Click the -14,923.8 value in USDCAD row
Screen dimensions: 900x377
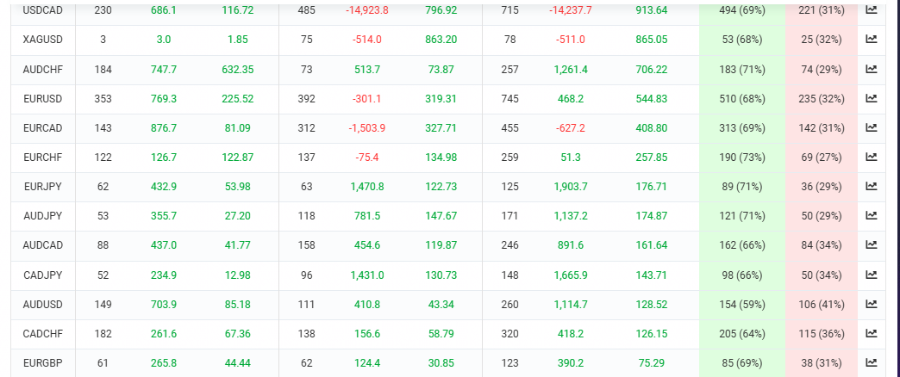tap(366, 10)
